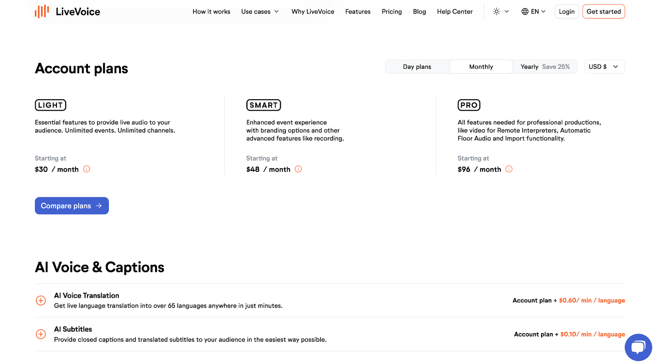Click the AI Voice Translation title

(x=87, y=296)
